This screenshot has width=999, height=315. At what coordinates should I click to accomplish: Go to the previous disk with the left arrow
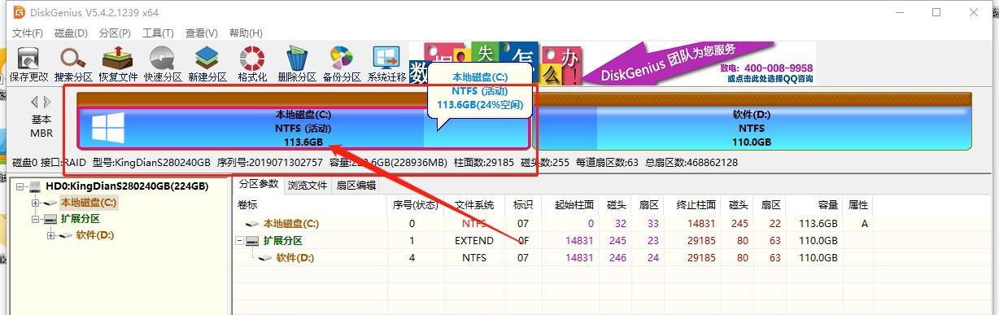34,102
